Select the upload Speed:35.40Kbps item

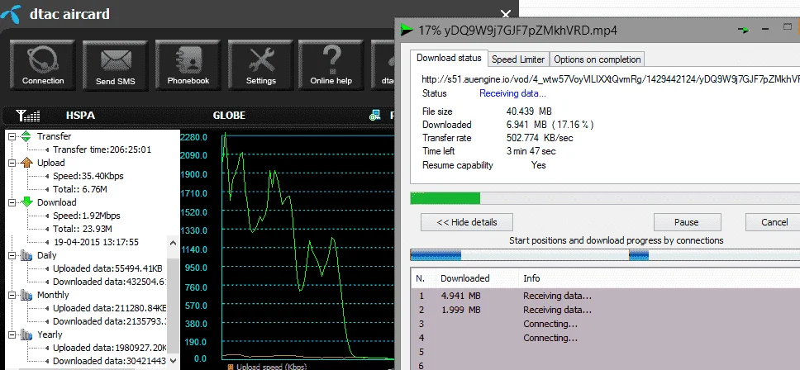pyautogui.click(x=88, y=177)
